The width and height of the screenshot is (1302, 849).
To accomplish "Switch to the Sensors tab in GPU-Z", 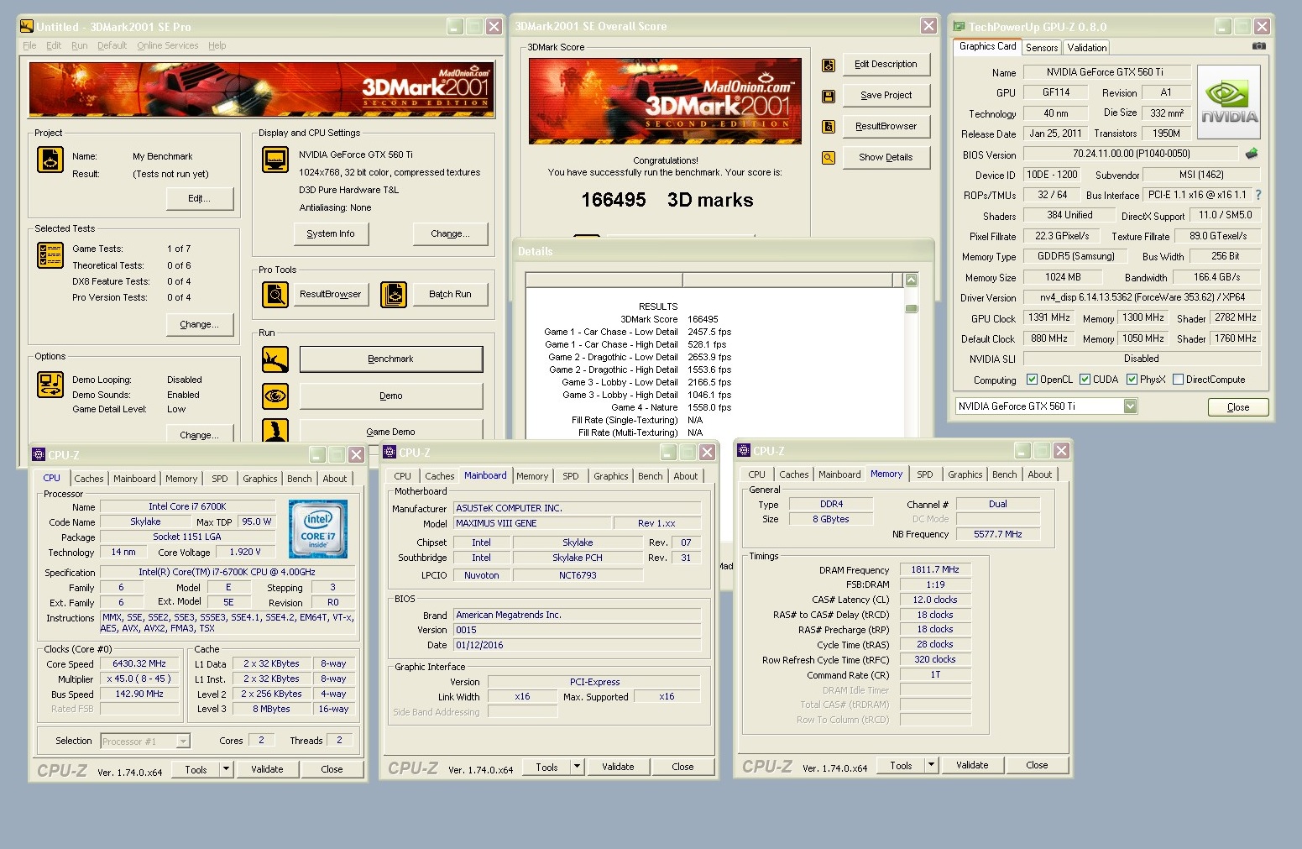I will point(1042,48).
